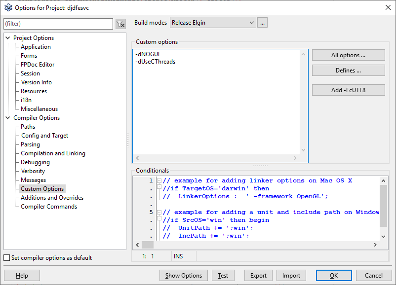Viewport: 396px width, 285px height.
Task: Open the Defines dialog button
Action: pos(349,71)
